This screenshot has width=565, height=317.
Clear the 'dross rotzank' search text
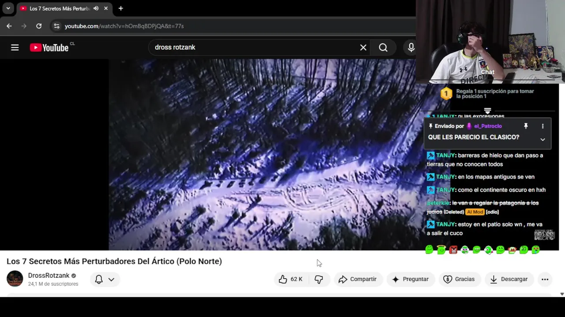pyautogui.click(x=363, y=48)
